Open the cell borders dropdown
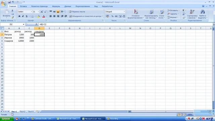The height and width of the screenshot is (121, 215). [35, 16]
